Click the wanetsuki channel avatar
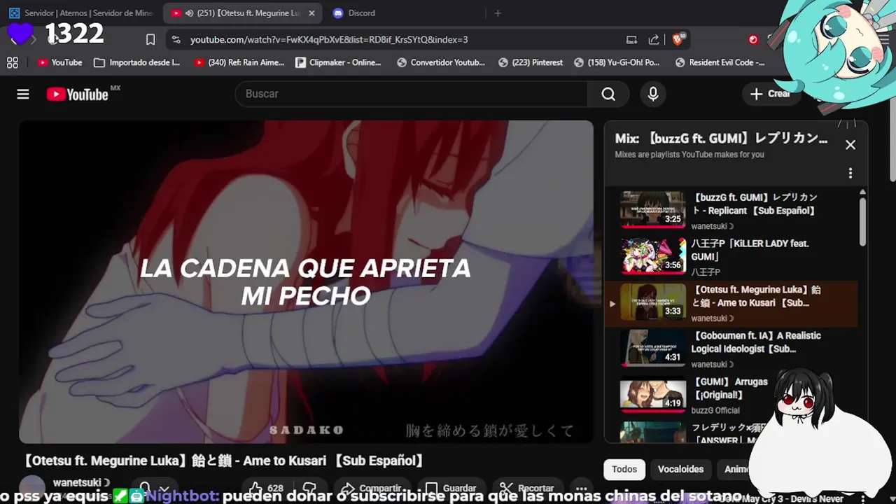 (x=31, y=488)
